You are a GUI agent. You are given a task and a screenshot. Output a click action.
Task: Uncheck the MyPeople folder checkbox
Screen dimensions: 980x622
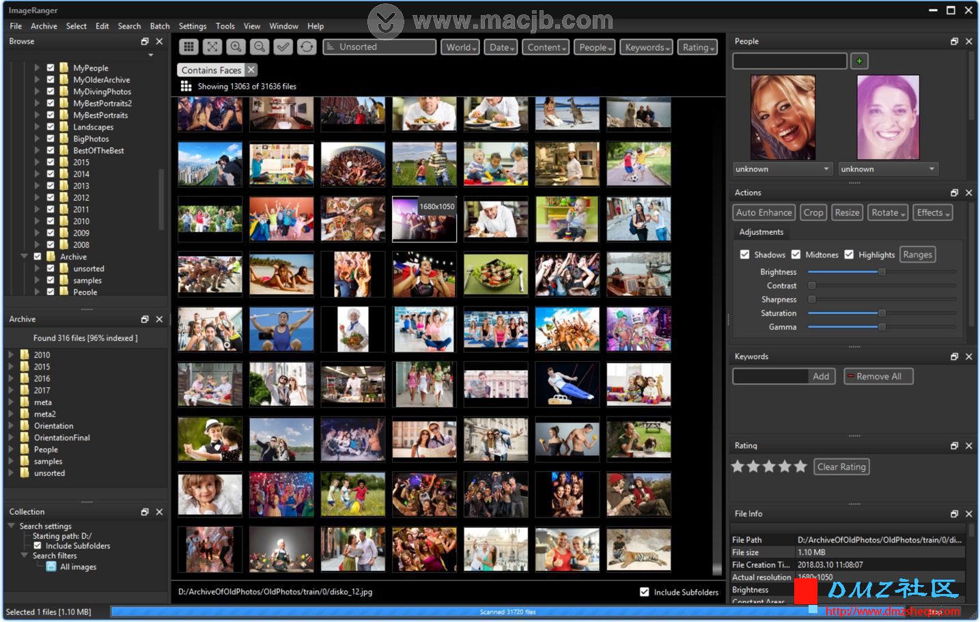click(51, 68)
